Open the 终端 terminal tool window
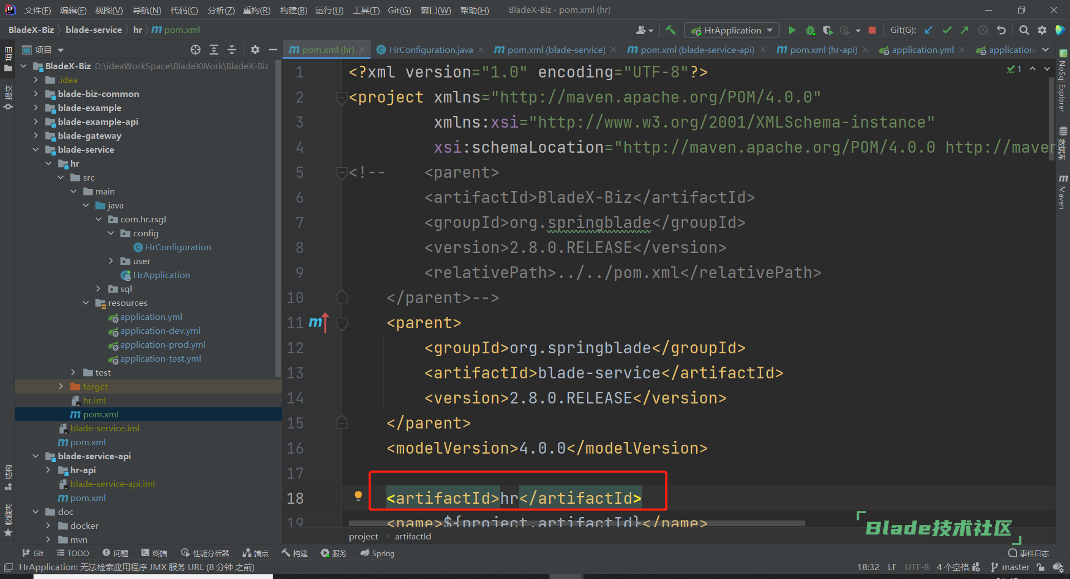 154,553
